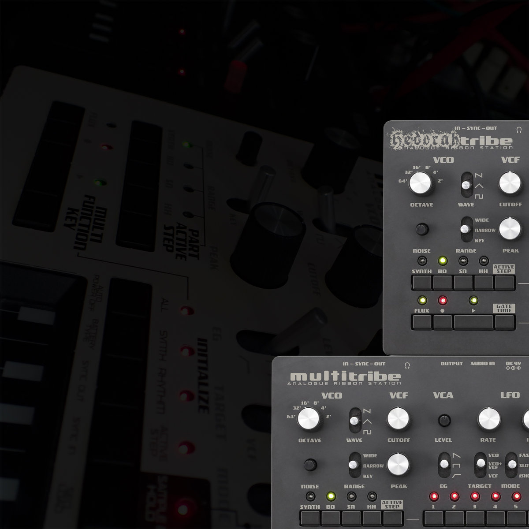Viewport: 529px width, 529px height.
Task: Click step 3 button on multitribe sequencer
Action: coord(475,518)
